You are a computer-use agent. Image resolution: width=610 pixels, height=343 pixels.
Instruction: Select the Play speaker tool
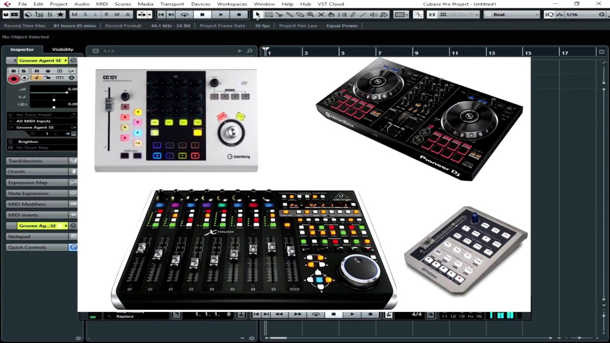click(374, 15)
